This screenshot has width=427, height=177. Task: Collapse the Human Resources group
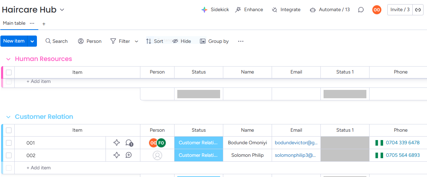(x=8, y=59)
